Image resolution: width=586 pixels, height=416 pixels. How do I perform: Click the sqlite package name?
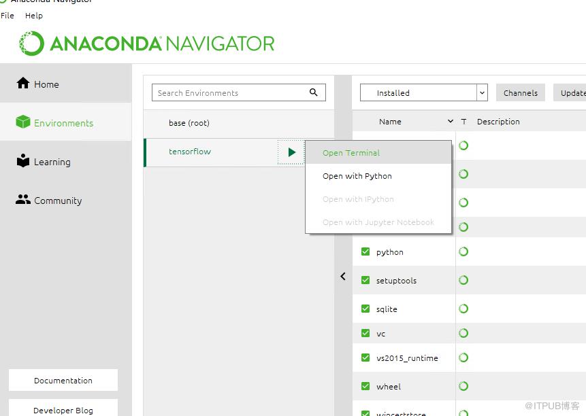coord(387,309)
